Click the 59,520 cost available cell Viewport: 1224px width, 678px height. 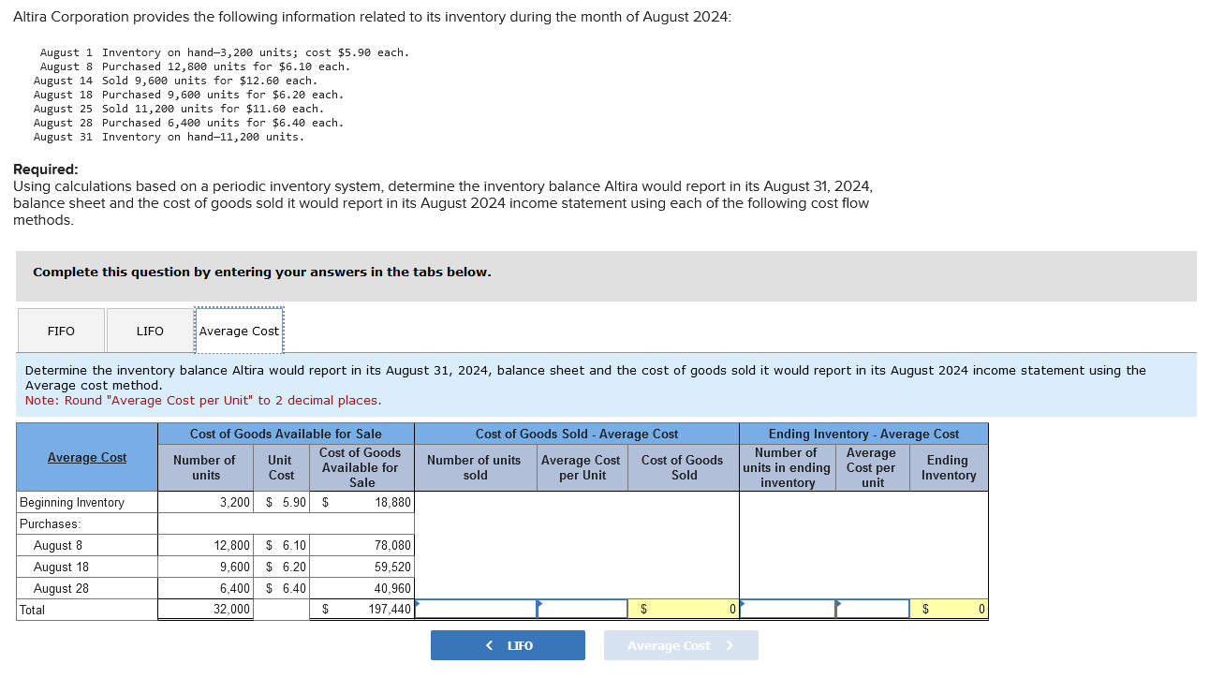tap(361, 567)
